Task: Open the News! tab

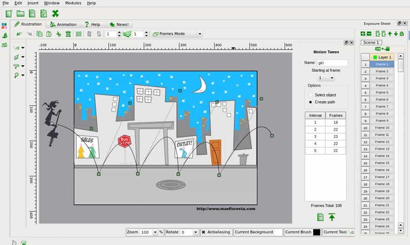Action: [119, 24]
